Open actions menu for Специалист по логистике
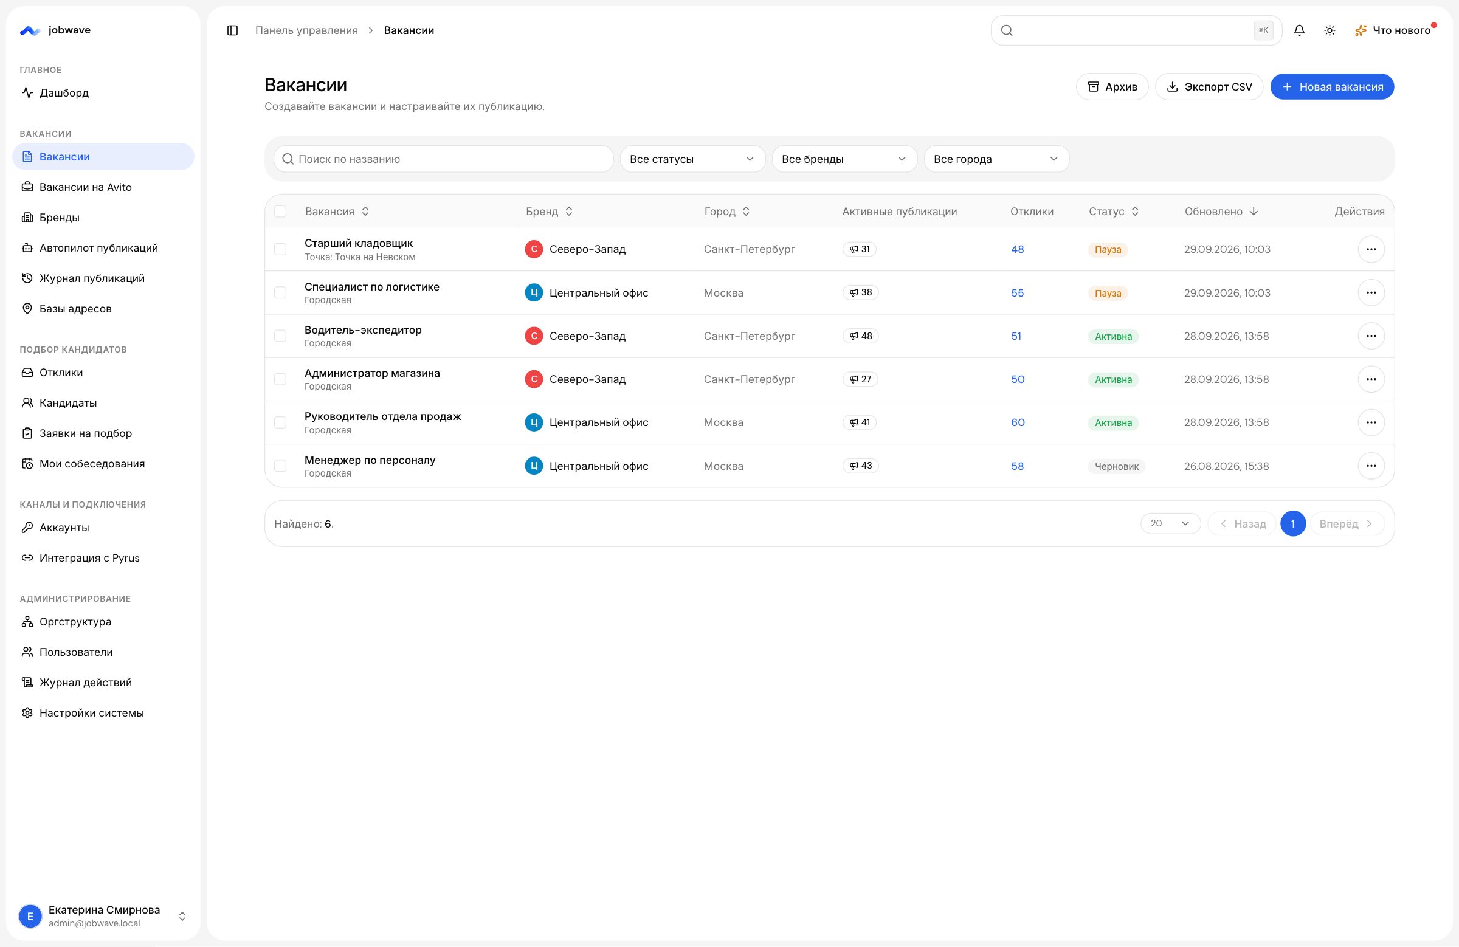This screenshot has width=1459, height=947. [1371, 292]
